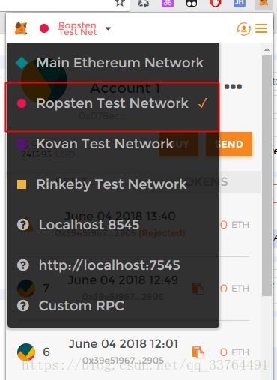Copy transaction 6 via orange copy icon
The image size is (277, 380).
click(x=198, y=352)
